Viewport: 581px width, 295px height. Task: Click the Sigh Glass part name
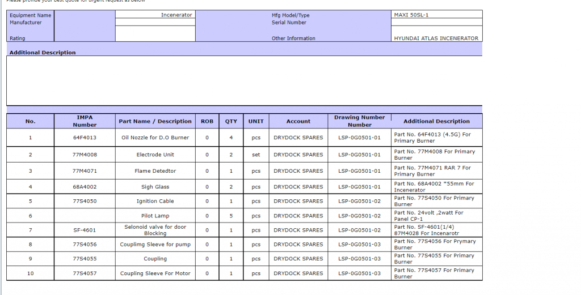tap(155, 187)
